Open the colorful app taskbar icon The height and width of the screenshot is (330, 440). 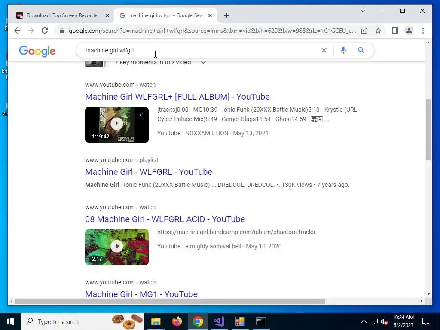[240, 321]
